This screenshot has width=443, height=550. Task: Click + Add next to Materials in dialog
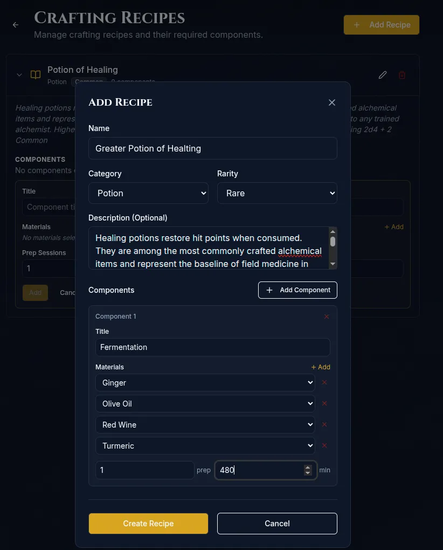click(321, 367)
